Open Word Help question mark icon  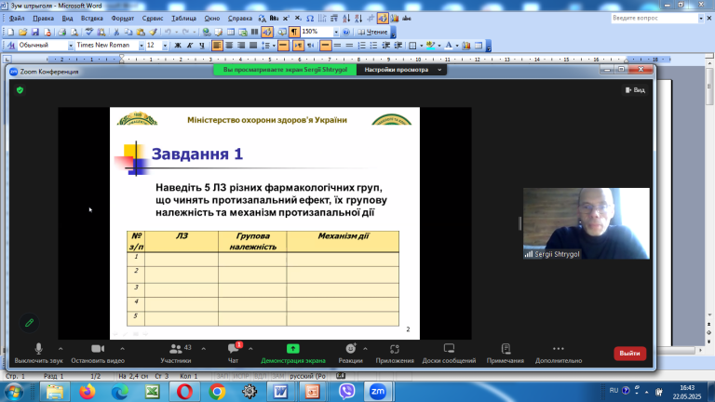pyautogui.click(x=346, y=32)
